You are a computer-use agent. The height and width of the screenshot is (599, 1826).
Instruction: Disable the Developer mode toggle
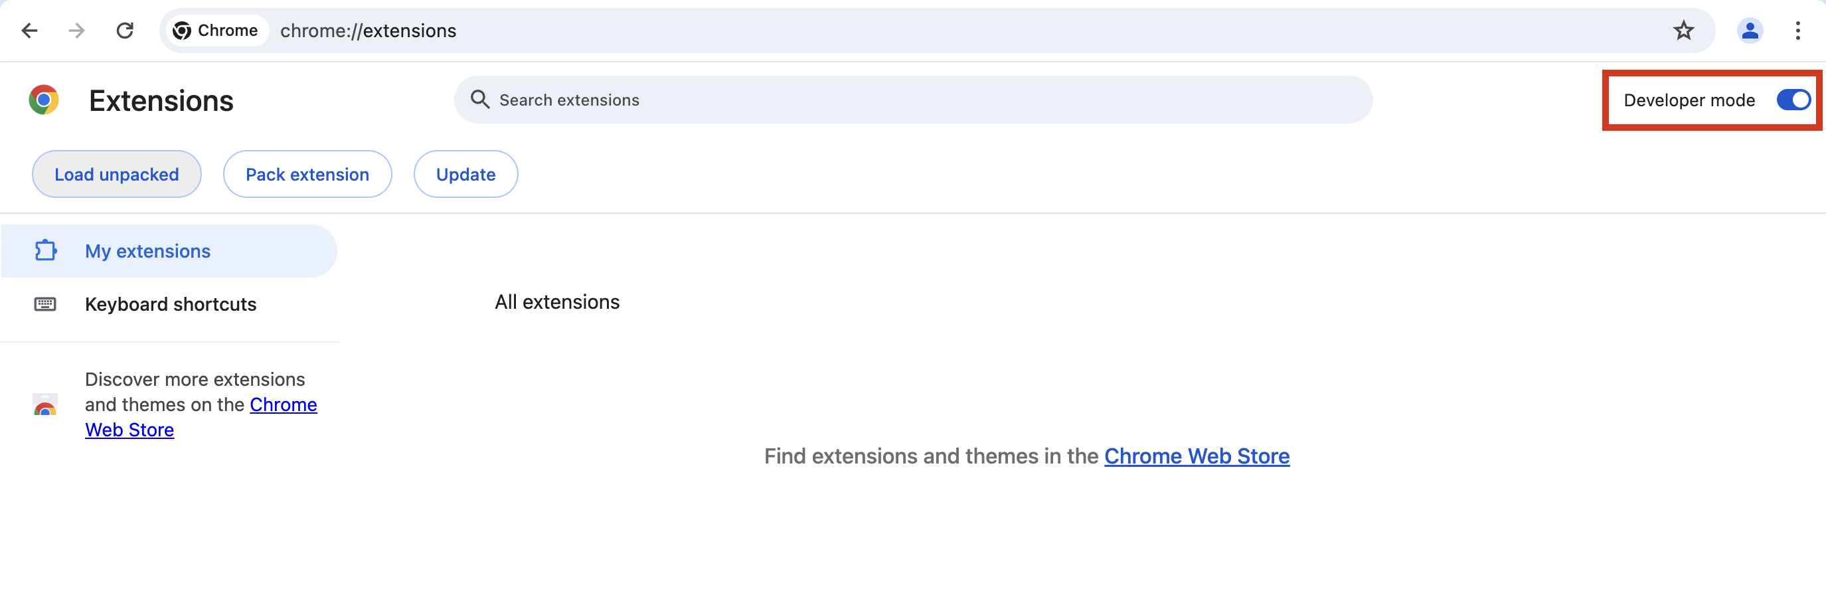[x=1793, y=100]
